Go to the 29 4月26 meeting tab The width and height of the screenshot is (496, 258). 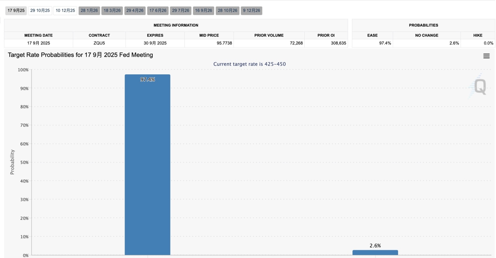pyautogui.click(x=135, y=11)
